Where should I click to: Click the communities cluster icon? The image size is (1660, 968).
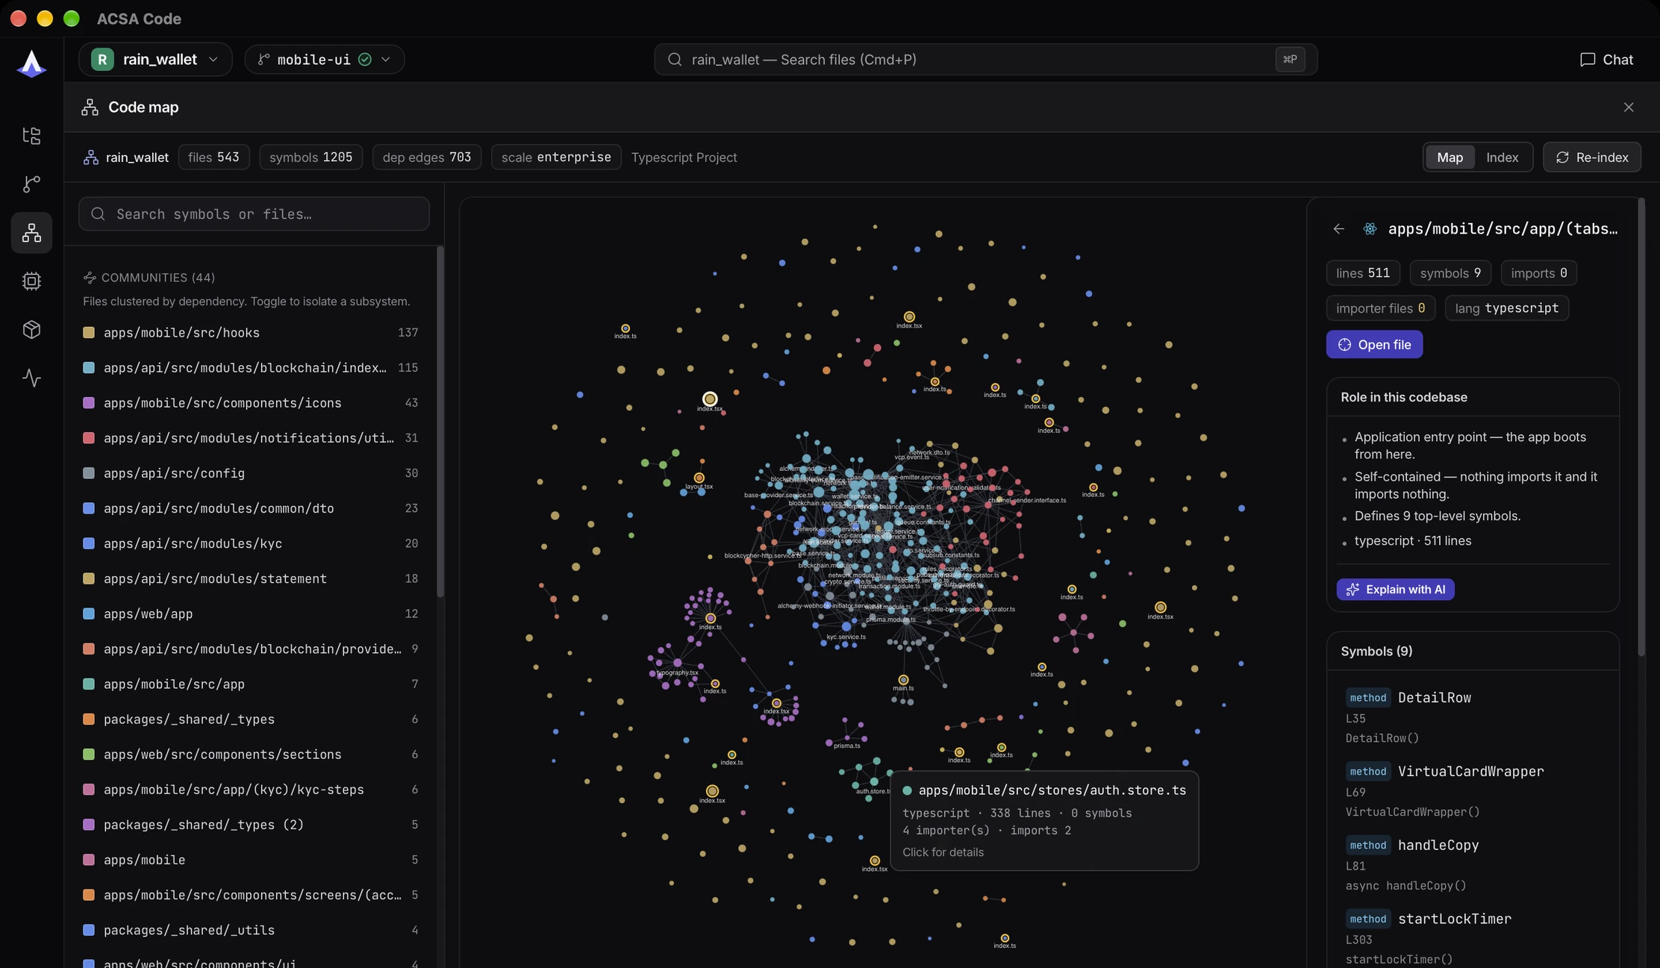click(90, 278)
